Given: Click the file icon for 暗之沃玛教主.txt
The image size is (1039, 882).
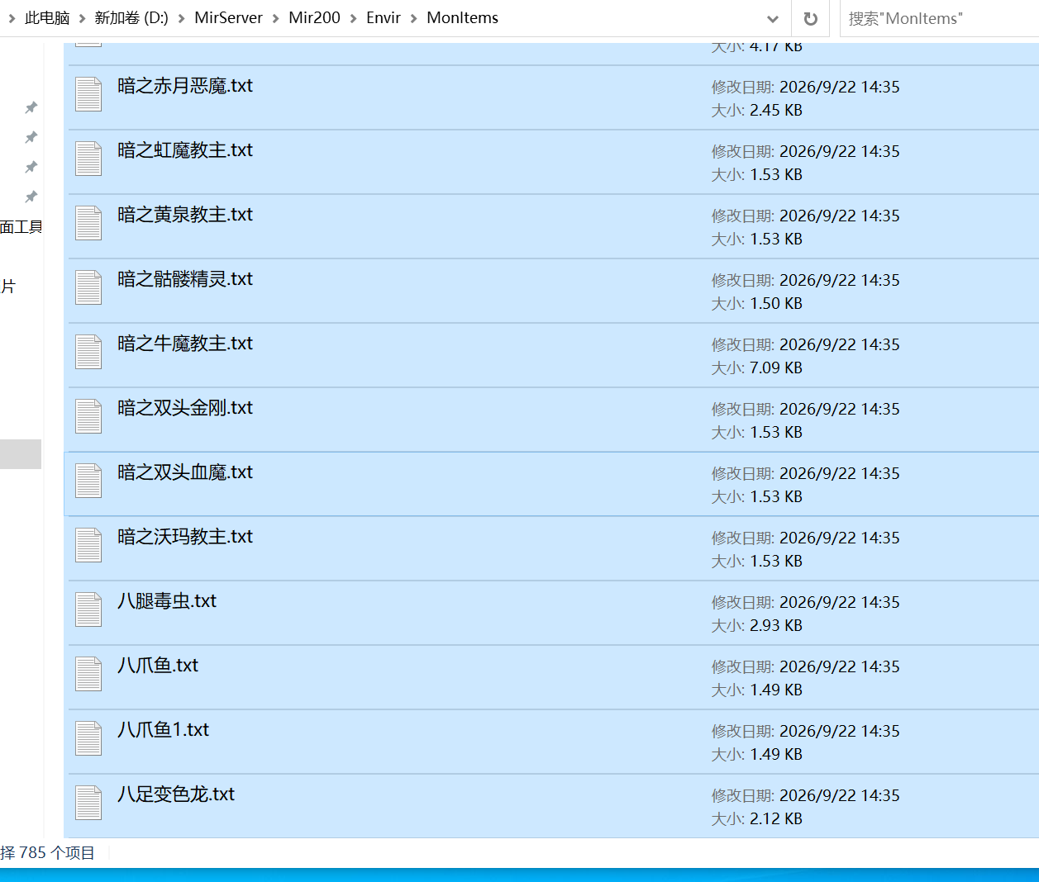Looking at the screenshot, I should (x=88, y=545).
